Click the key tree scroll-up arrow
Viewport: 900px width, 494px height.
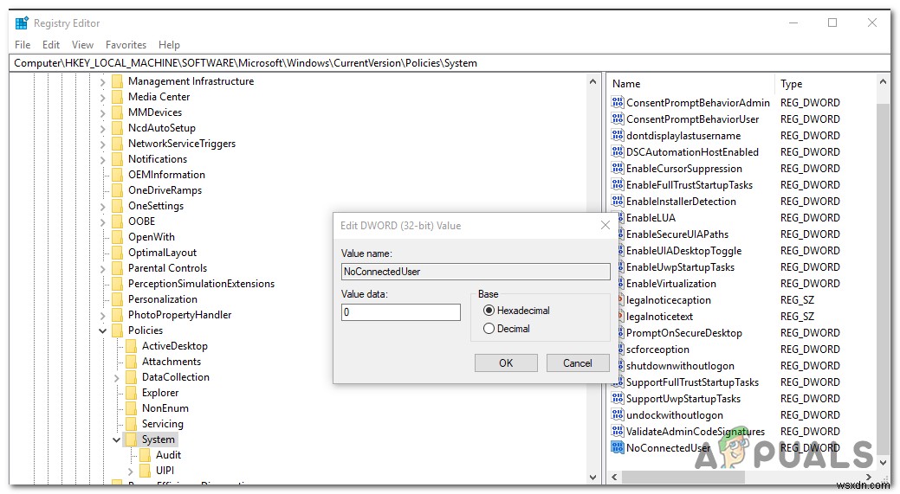[592, 82]
